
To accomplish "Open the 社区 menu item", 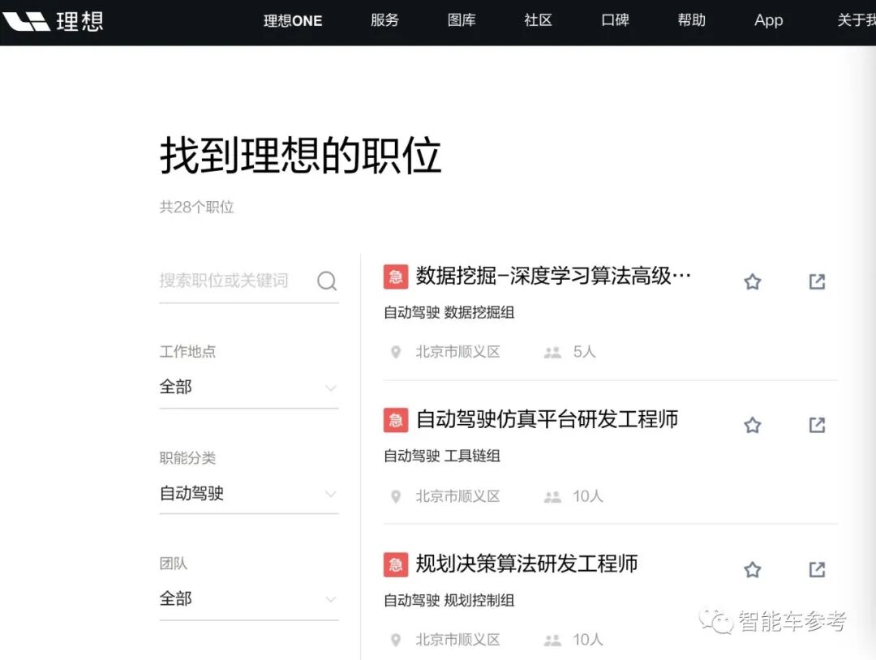I will click(x=538, y=20).
